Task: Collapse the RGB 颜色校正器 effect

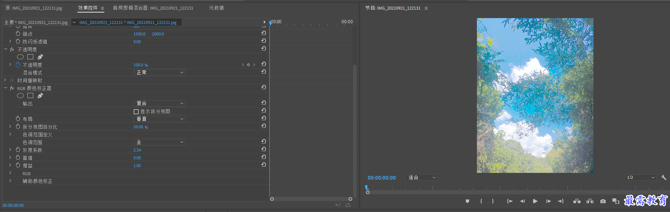Action: pos(6,88)
